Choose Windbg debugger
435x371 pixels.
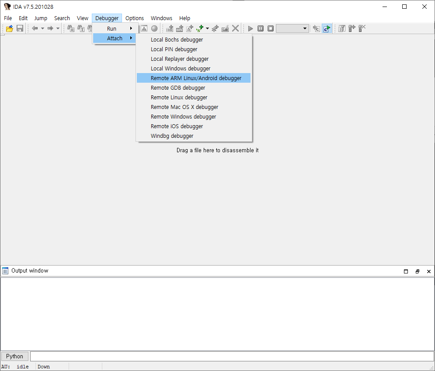coord(194,136)
